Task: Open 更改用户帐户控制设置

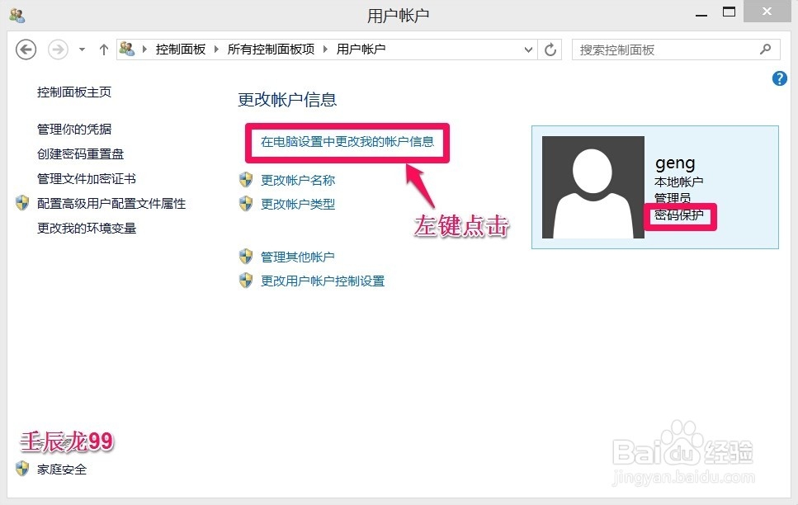Action: pyautogui.click(x=323, y=281)
